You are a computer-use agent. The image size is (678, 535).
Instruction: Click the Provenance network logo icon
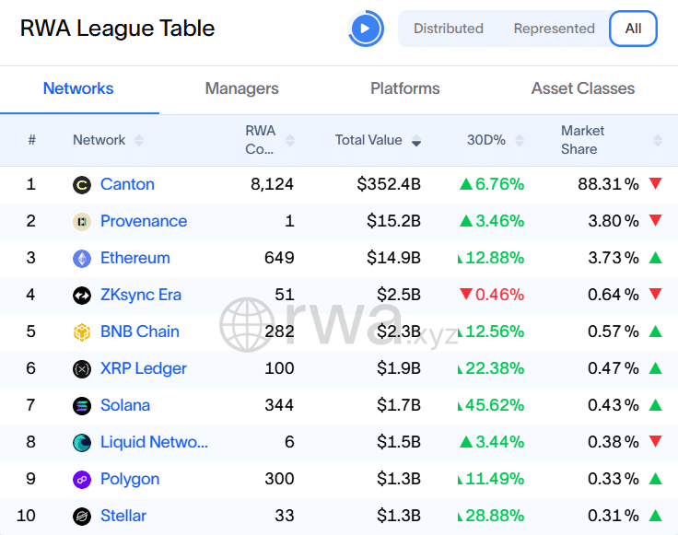pos(82,222)
